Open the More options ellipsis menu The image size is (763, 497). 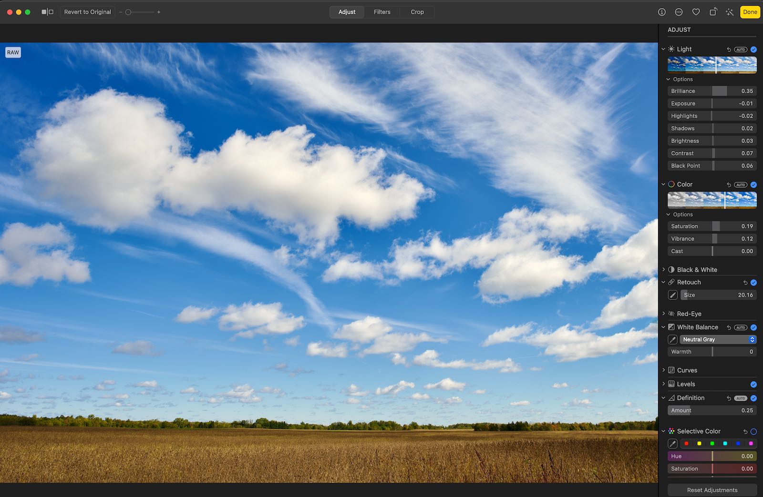pos(679,12)
